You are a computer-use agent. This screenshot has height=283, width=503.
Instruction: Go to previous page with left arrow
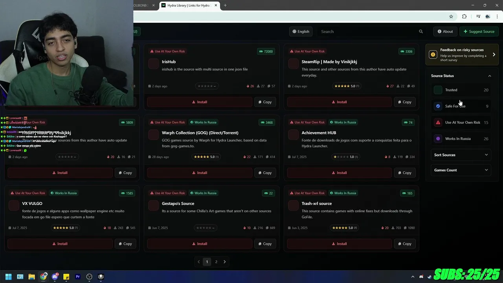click(x=198, y=262)
